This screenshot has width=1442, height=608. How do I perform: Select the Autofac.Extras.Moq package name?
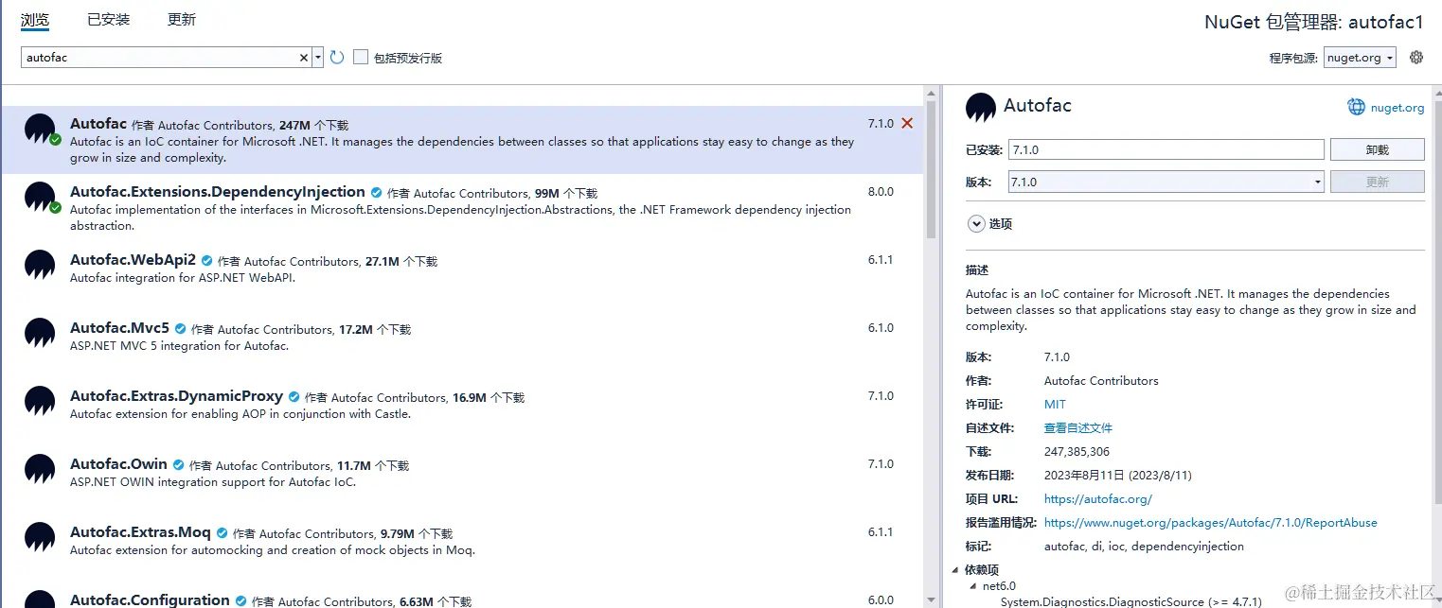pyautogui.click(x=140, y=532)
